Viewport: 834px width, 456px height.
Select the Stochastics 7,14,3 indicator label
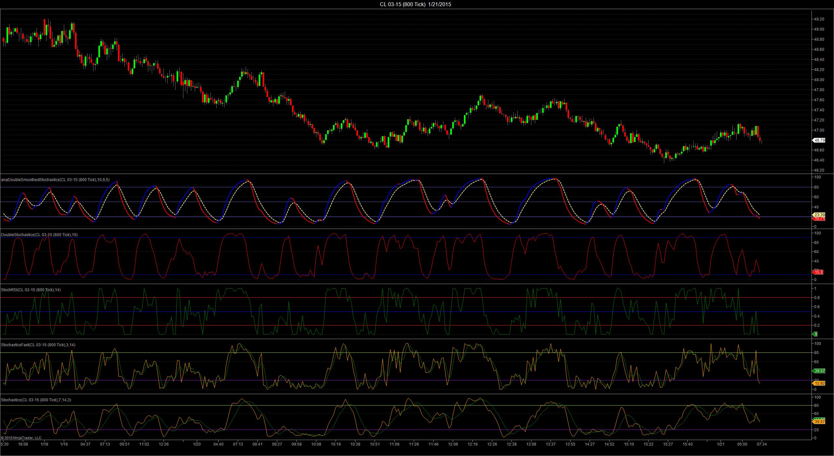[x=36, y=400]
